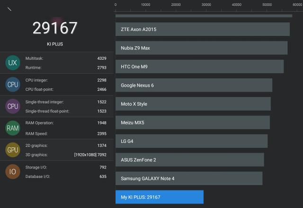
Task: Click the Database I/O score 635
Action: (x=103, y=177)
